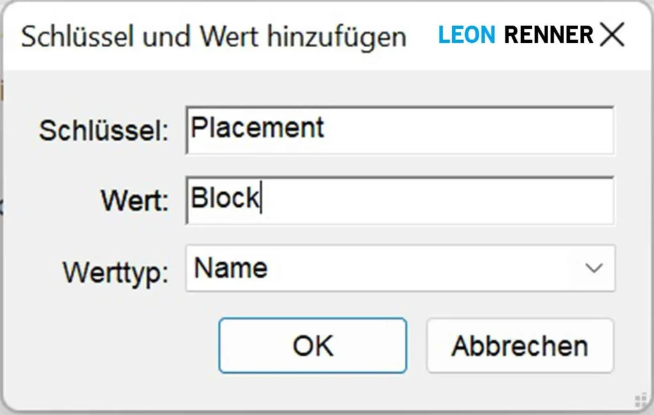
Task: Click the Werttyp dropdown chevron arrow
Action: tap(594, 268)
